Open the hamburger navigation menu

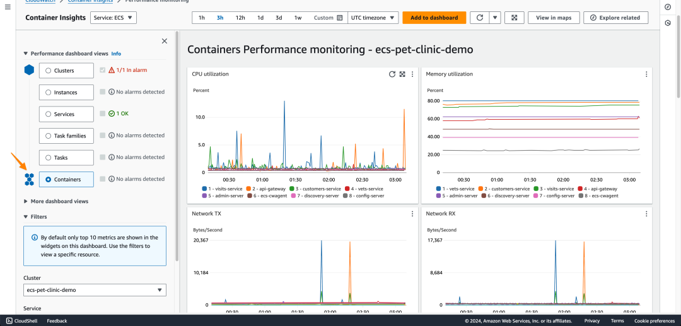tap(8, 8)
